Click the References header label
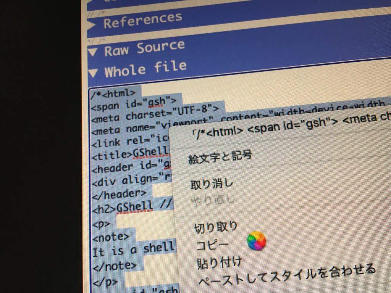 [142, 20]
